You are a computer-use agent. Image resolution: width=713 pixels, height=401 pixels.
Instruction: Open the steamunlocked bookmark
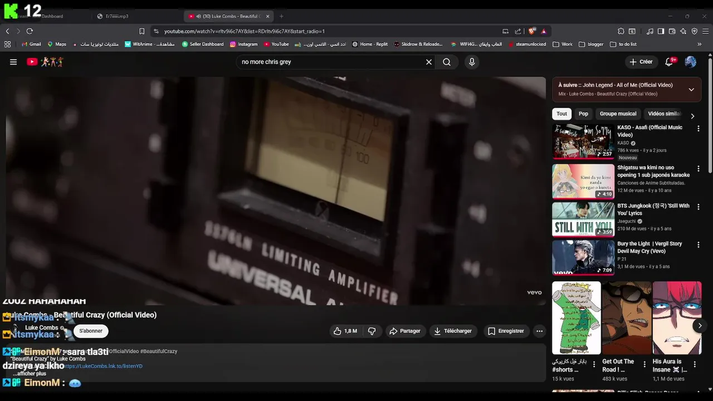pyautogui.click(x=527, y=44)
